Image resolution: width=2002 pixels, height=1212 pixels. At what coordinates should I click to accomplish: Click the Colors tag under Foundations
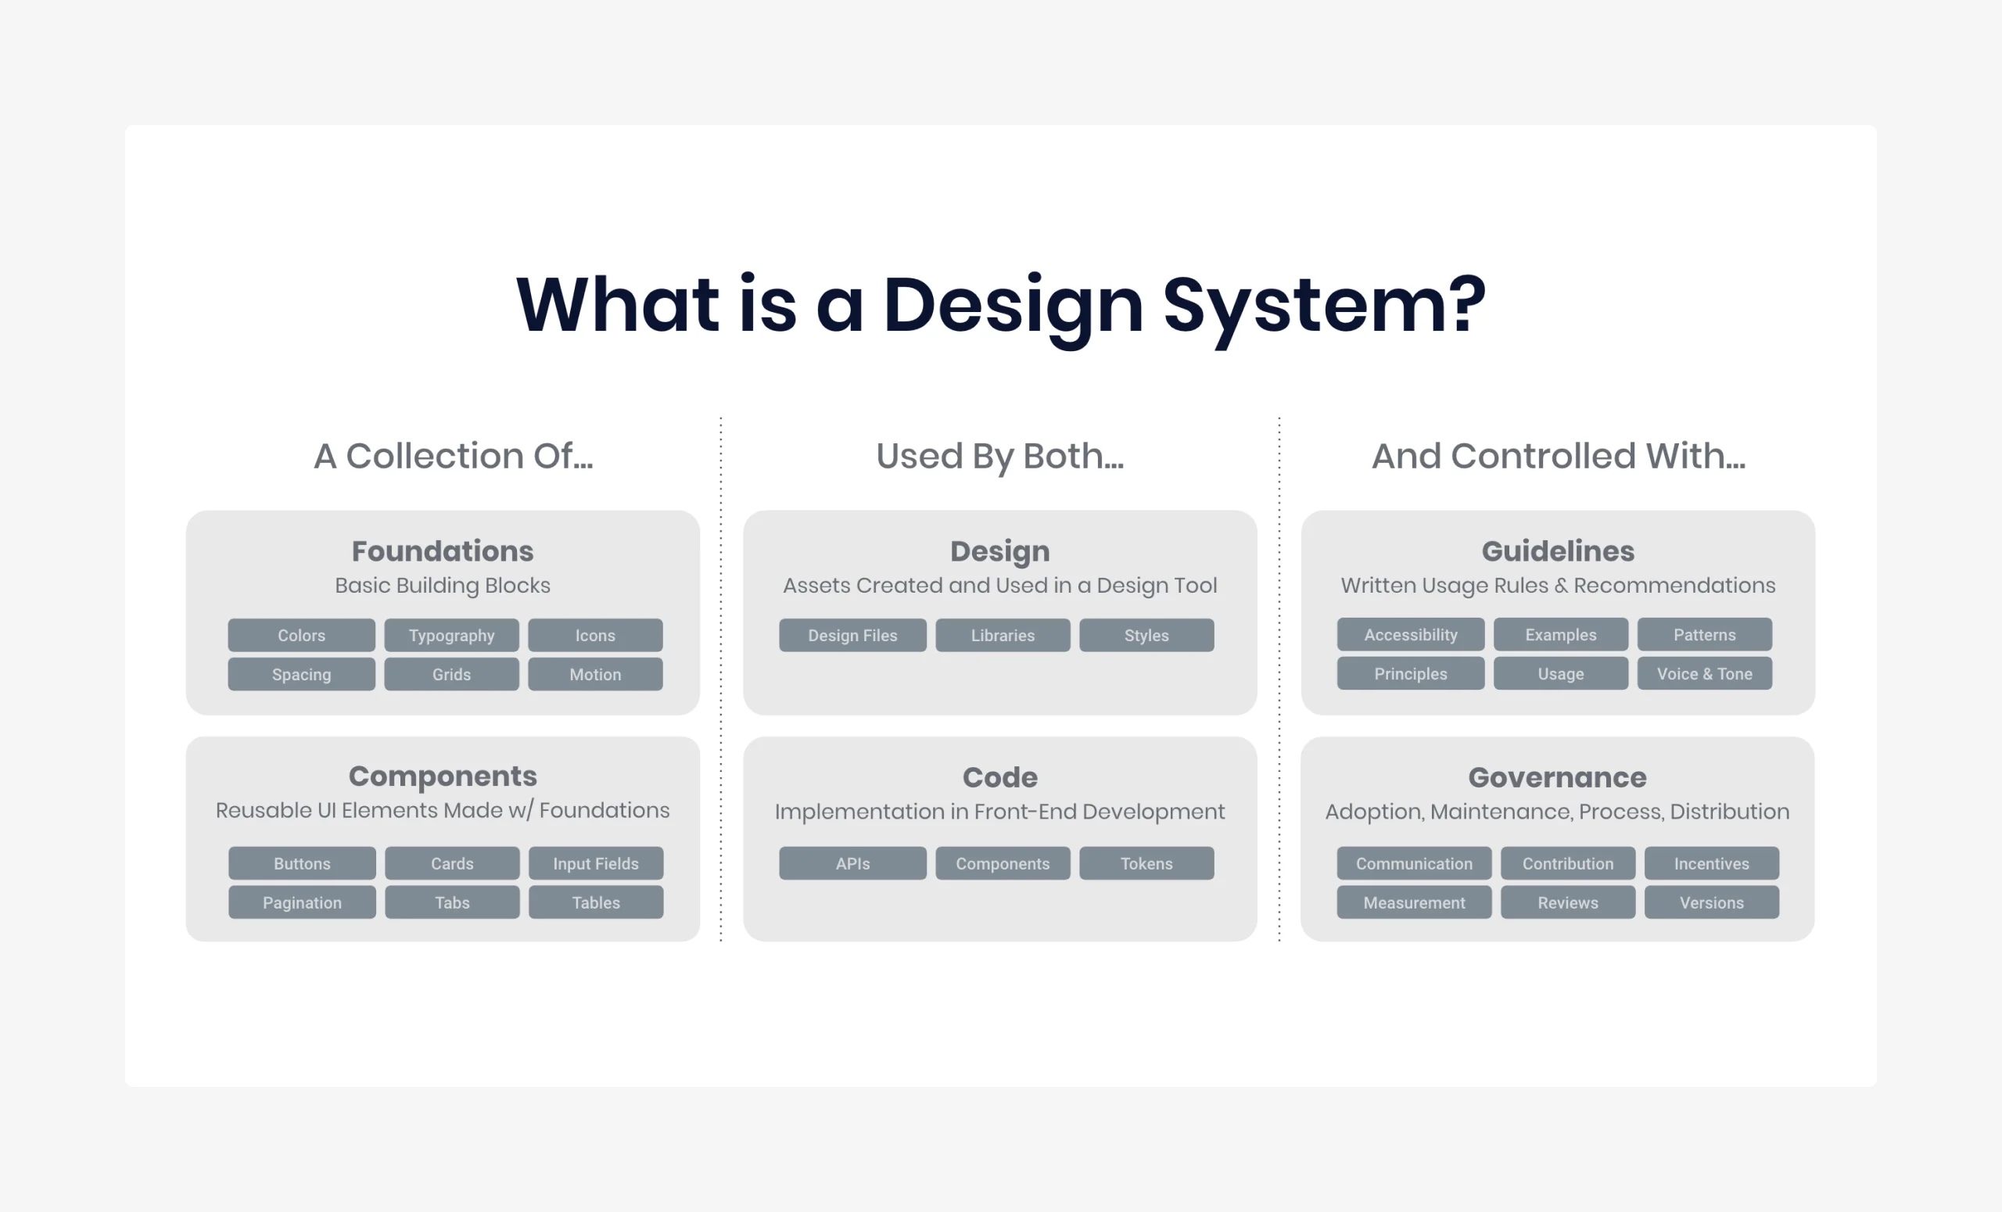[x=301, y=635]
